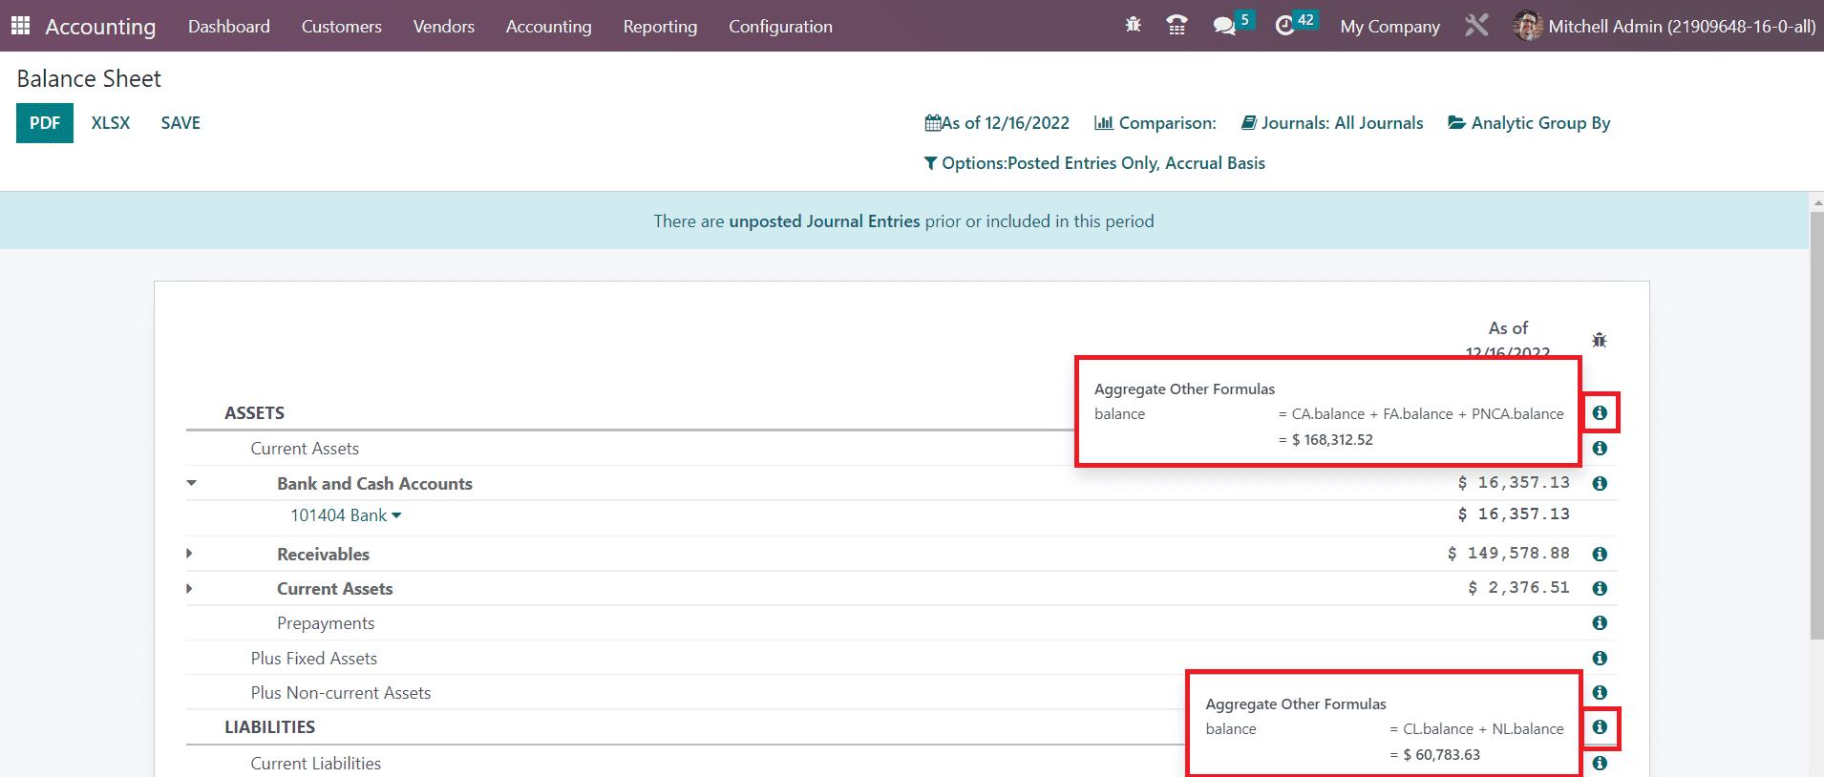Click the bug icon beside the date column
This screenshot has width=1824, height=777.
tap(1600, 340)
